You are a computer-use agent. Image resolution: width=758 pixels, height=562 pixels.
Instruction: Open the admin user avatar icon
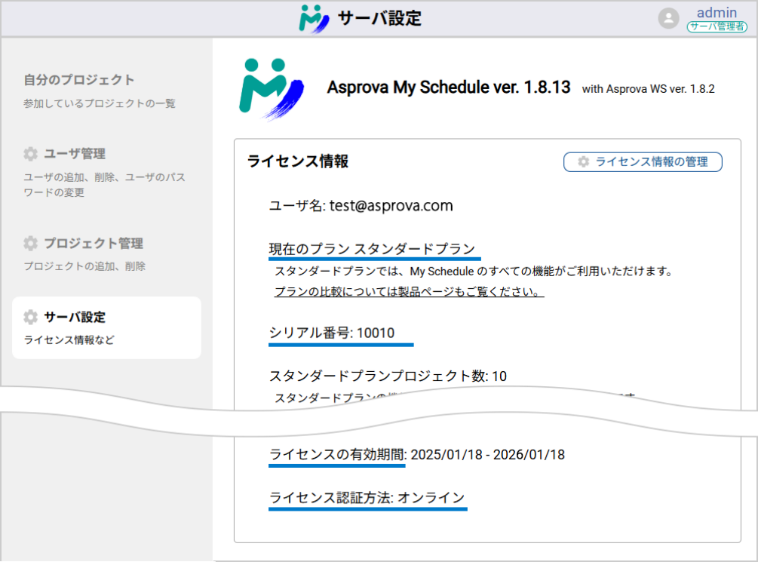pyautogui.click(x=668, y=18)
